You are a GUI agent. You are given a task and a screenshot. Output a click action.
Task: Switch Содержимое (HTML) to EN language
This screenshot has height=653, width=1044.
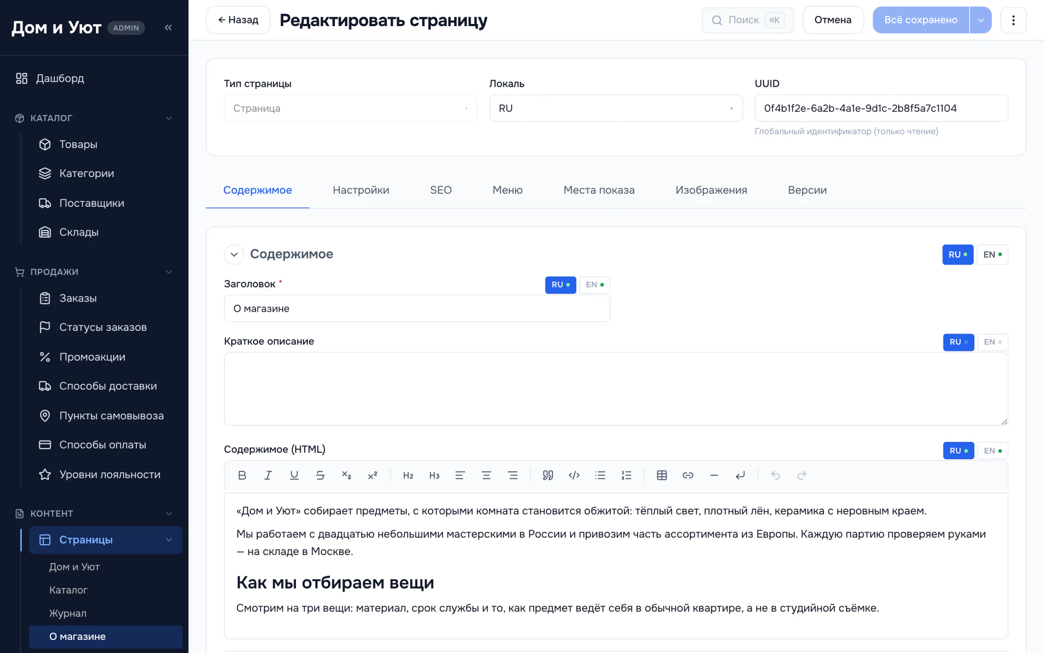[993, 451]
